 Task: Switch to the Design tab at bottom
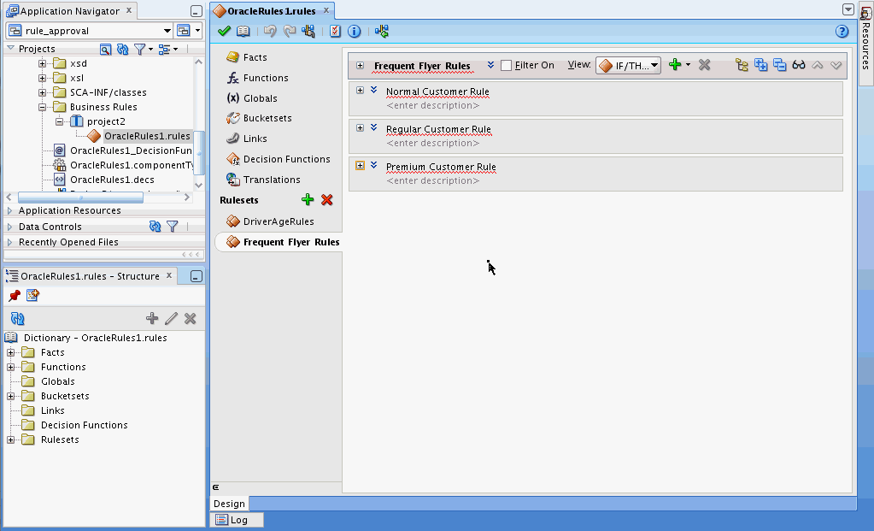pos(229,504)
